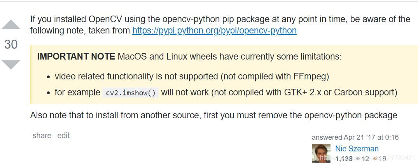Click the bullet about FFmpeg video functionality
Image resolution: width=418 pixels, height=165 pixels.
[x=192, y=77]
